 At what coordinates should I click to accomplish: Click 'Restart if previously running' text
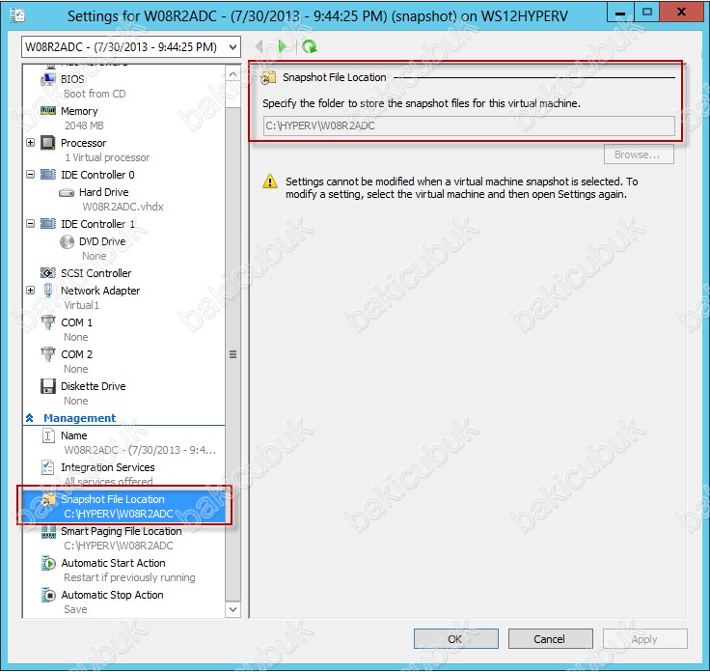click(129, 577)
